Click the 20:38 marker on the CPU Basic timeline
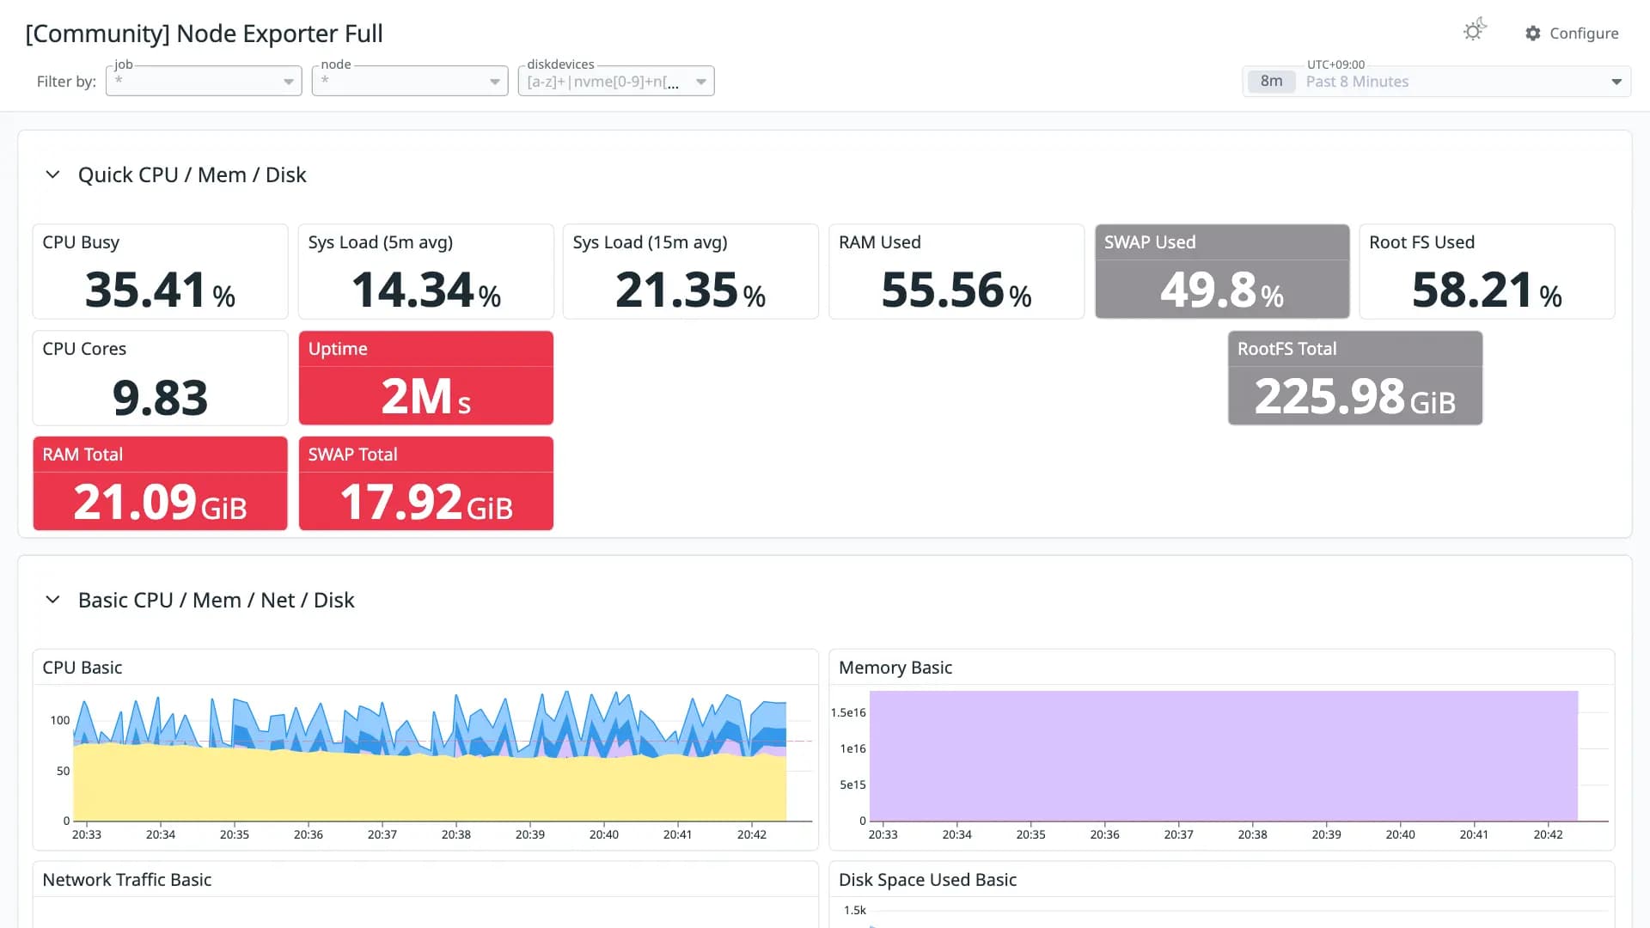The height and width of the screenshot is (928, 1650). point(456,834)
